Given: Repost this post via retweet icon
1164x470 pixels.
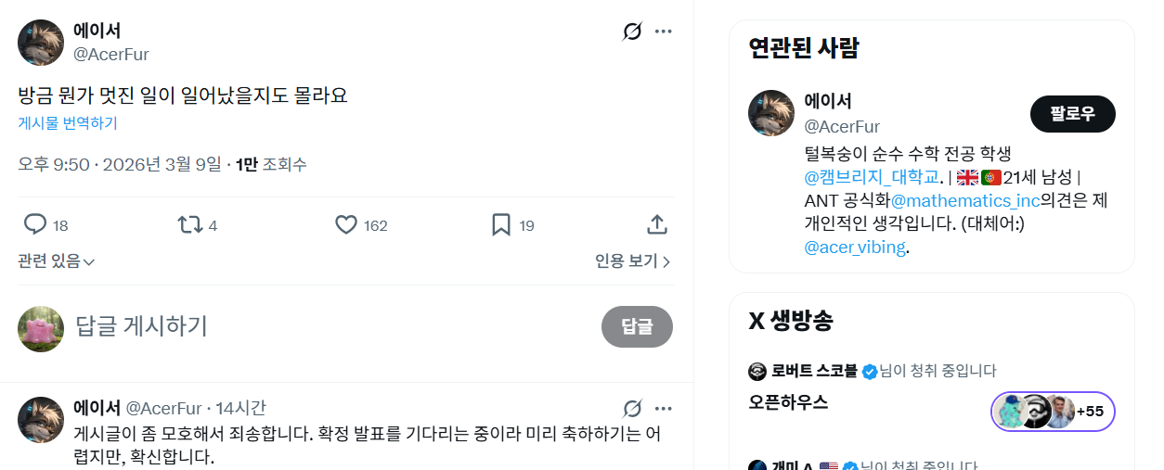Looking at the screenshot, I should (x=189, y=224).
